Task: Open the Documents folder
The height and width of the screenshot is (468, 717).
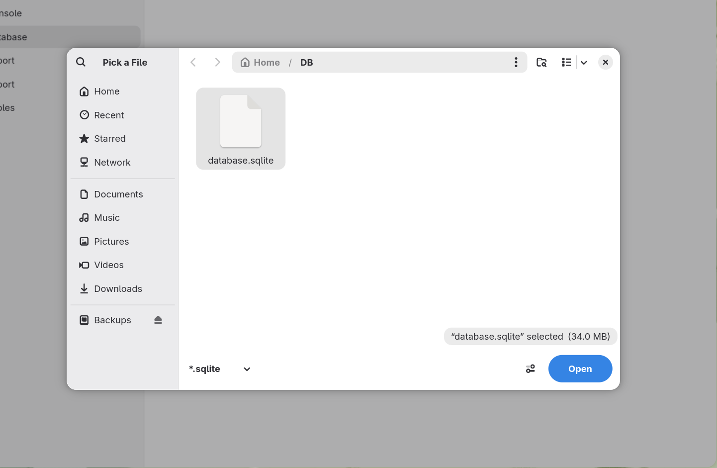Action: pyautogui.click(x=122, y=194)
